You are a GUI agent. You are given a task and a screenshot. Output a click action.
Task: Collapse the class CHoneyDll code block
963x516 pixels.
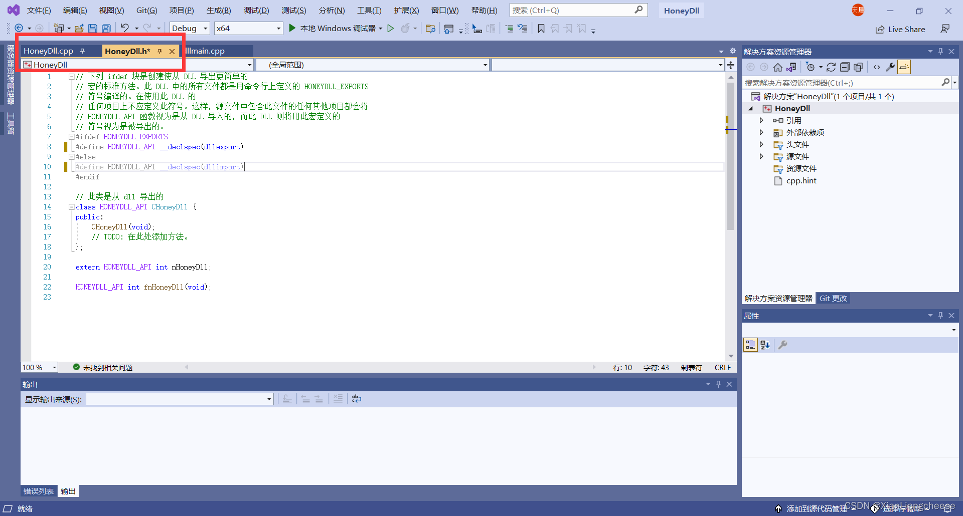(x=71, y=207)
